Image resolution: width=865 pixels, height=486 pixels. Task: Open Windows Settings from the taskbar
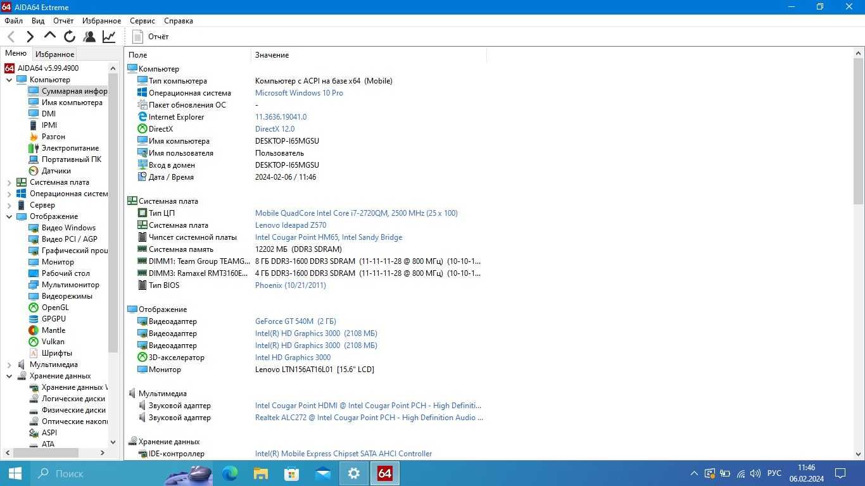click(354, 473)
